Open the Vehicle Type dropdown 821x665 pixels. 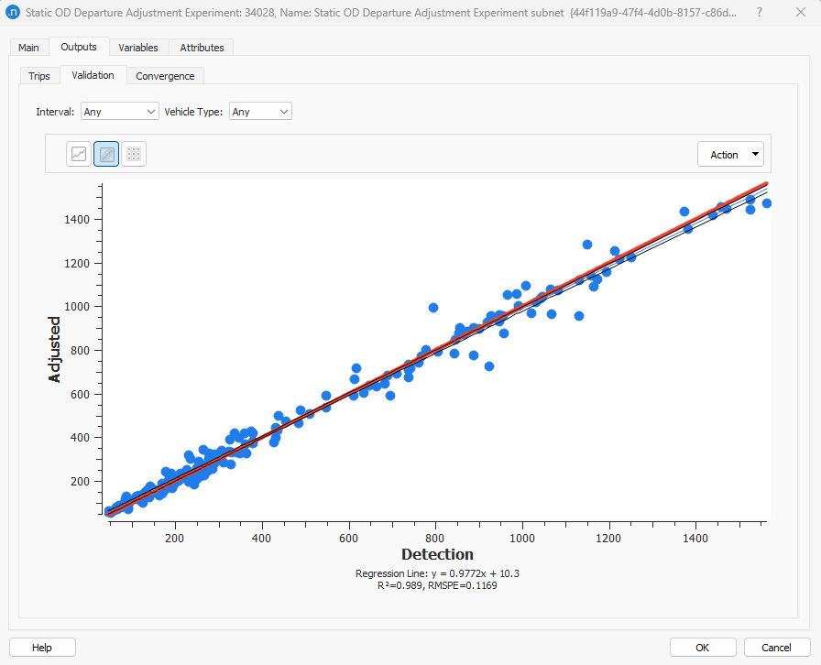tap(260, 111)
